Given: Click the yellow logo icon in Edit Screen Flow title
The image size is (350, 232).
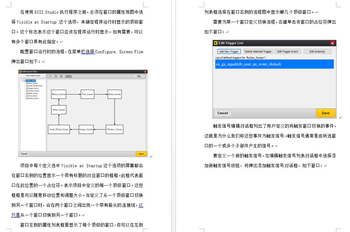Looking at the screenshot, I should pos(20,72).
